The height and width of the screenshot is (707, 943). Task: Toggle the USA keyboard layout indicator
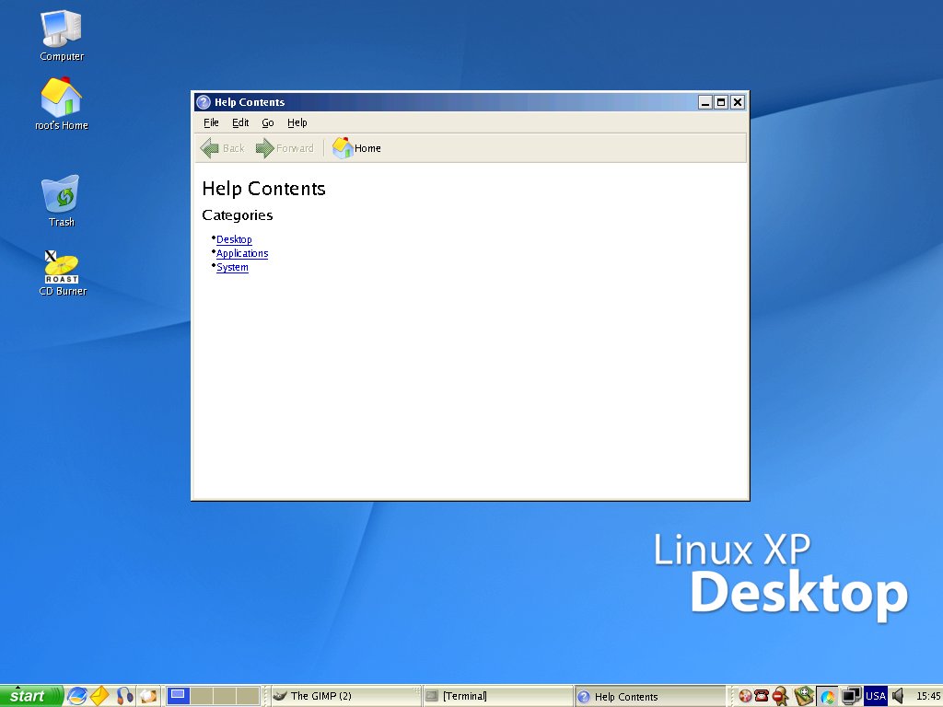point(875,696)
